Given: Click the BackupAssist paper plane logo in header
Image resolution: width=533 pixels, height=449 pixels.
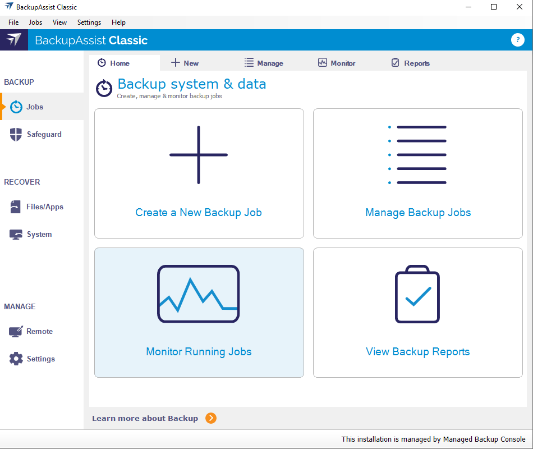Looking at the screenshot, I should pyautogui.click(x=14, y=40).
